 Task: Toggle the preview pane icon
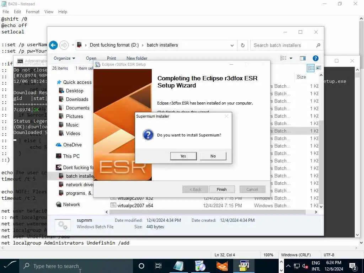(x=303, y=58)
